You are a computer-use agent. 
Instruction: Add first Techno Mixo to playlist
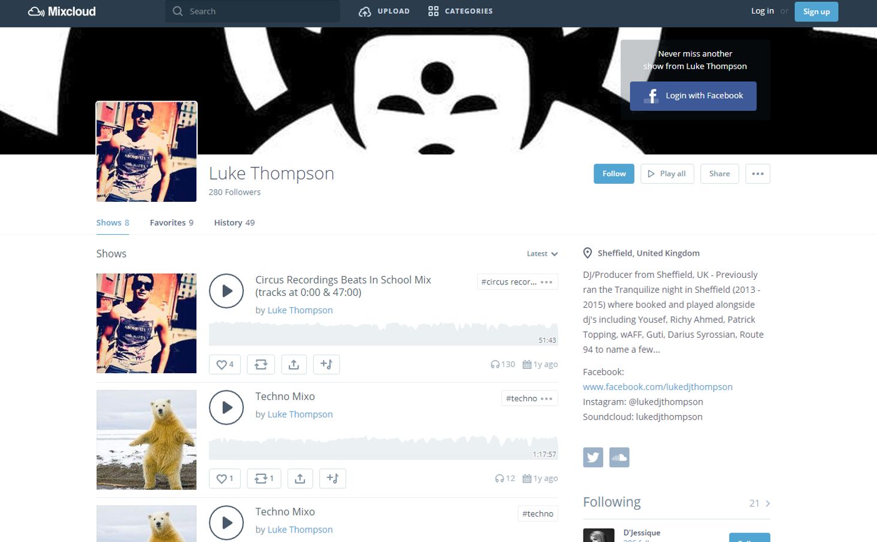coord(332,479)
